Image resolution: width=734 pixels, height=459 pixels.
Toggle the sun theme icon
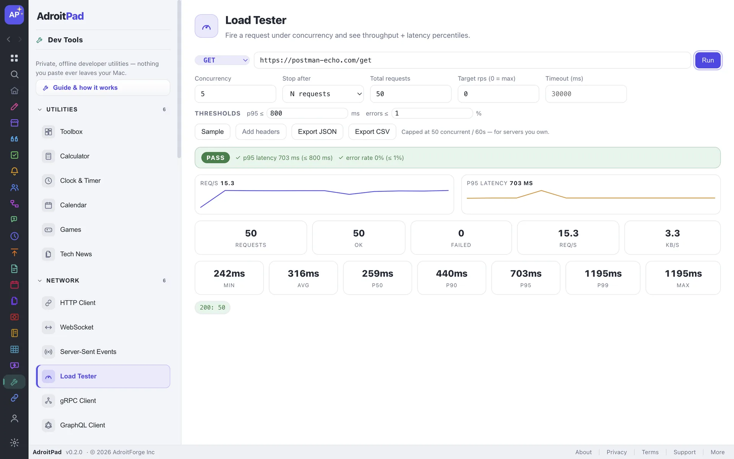click(14, 443)
